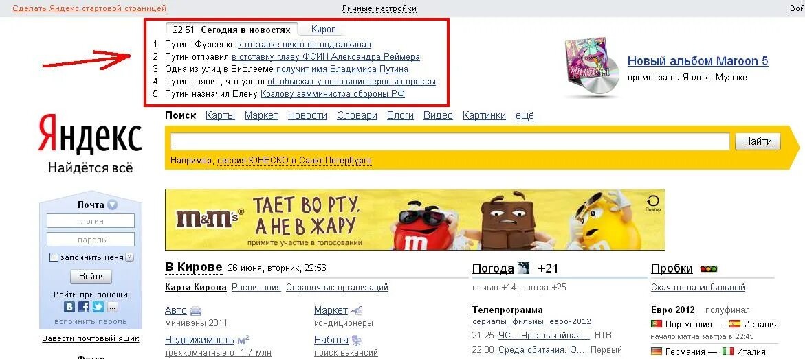Tick the запомнить меня checkbox
805x359 pixels.
click(x=54, y=257)
